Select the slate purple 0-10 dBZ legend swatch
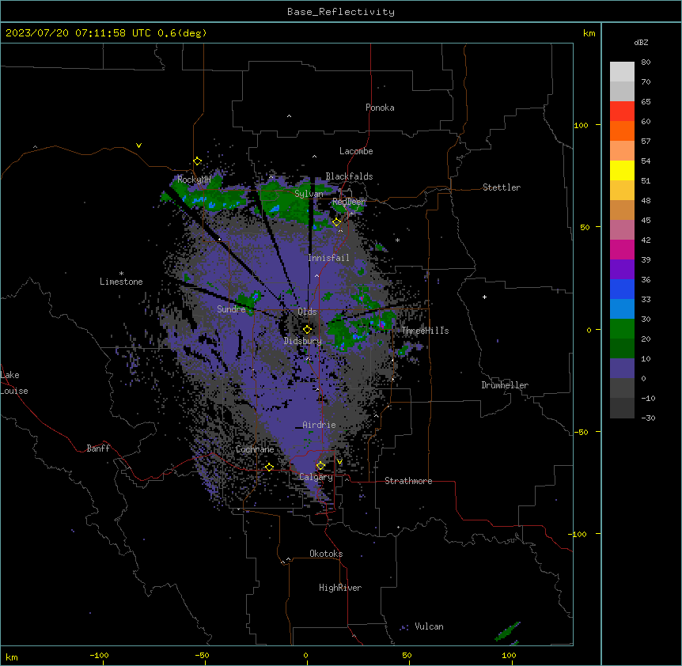Image resolution: width=682 pixels, height=666 pixels. [x=622, y=369]
